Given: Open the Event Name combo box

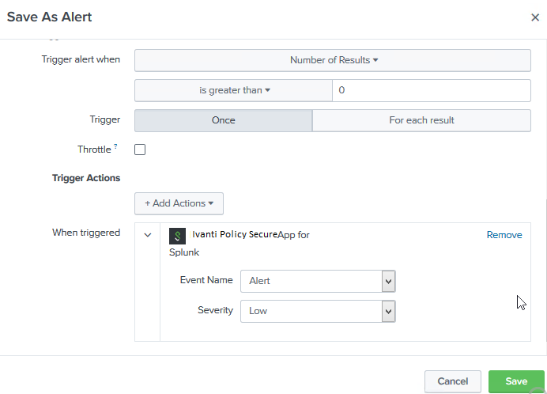Looking at the screenshot, I should 318,281.
